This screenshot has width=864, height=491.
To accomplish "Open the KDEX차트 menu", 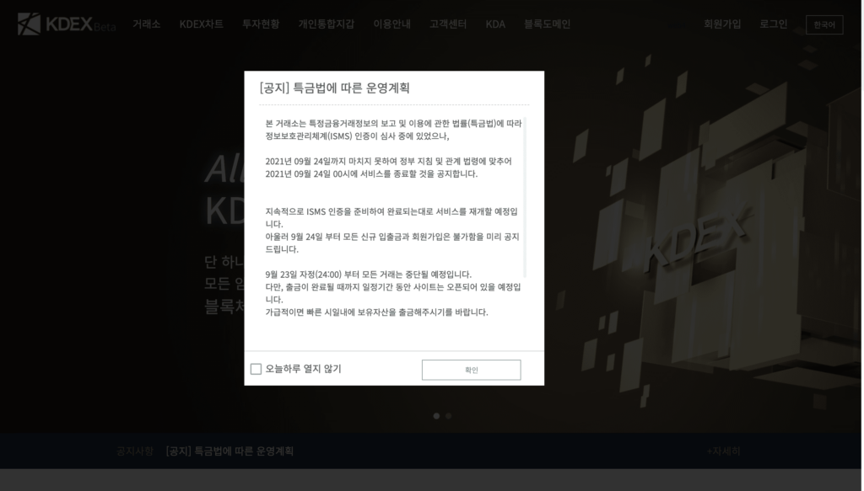I will (x=201, y=24).
